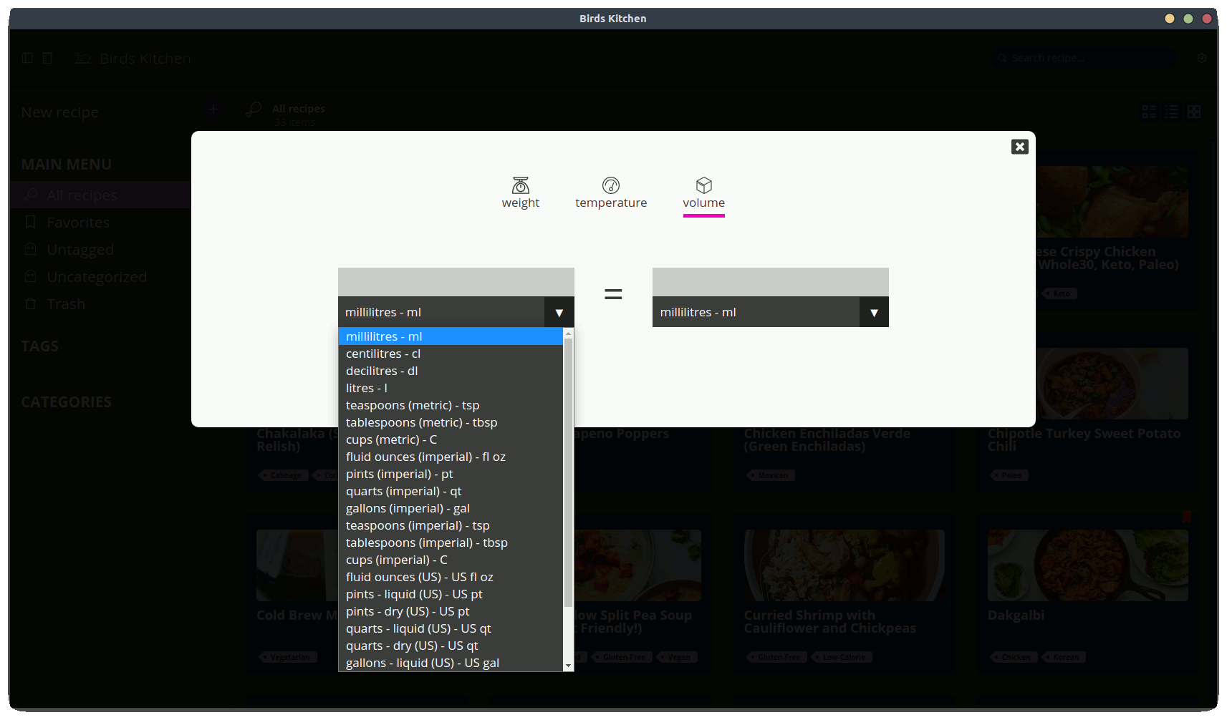The width and height of the screenshot is (1227, 720).
Task: Click the search recipe field
Action: pyautogui.click(x=1084, y=58)
